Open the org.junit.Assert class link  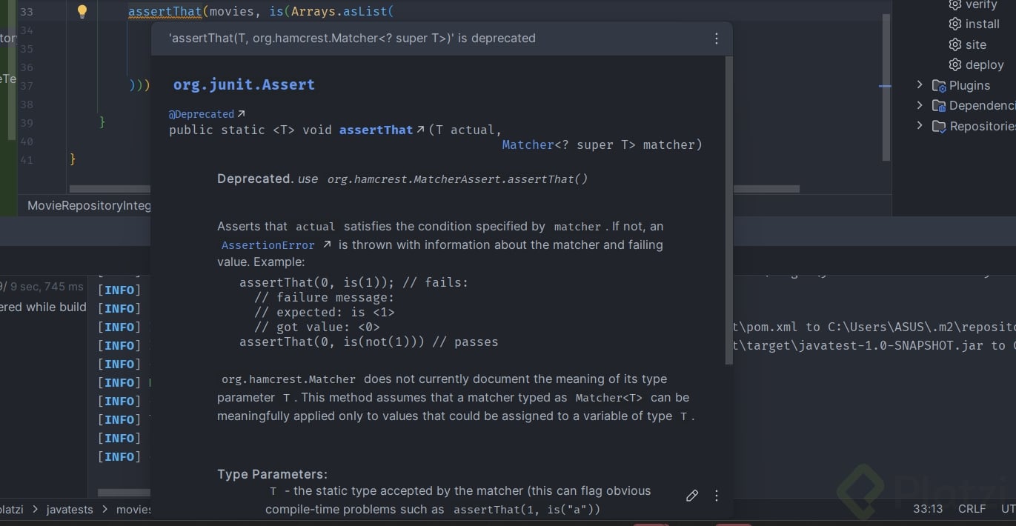pos(244,84)
